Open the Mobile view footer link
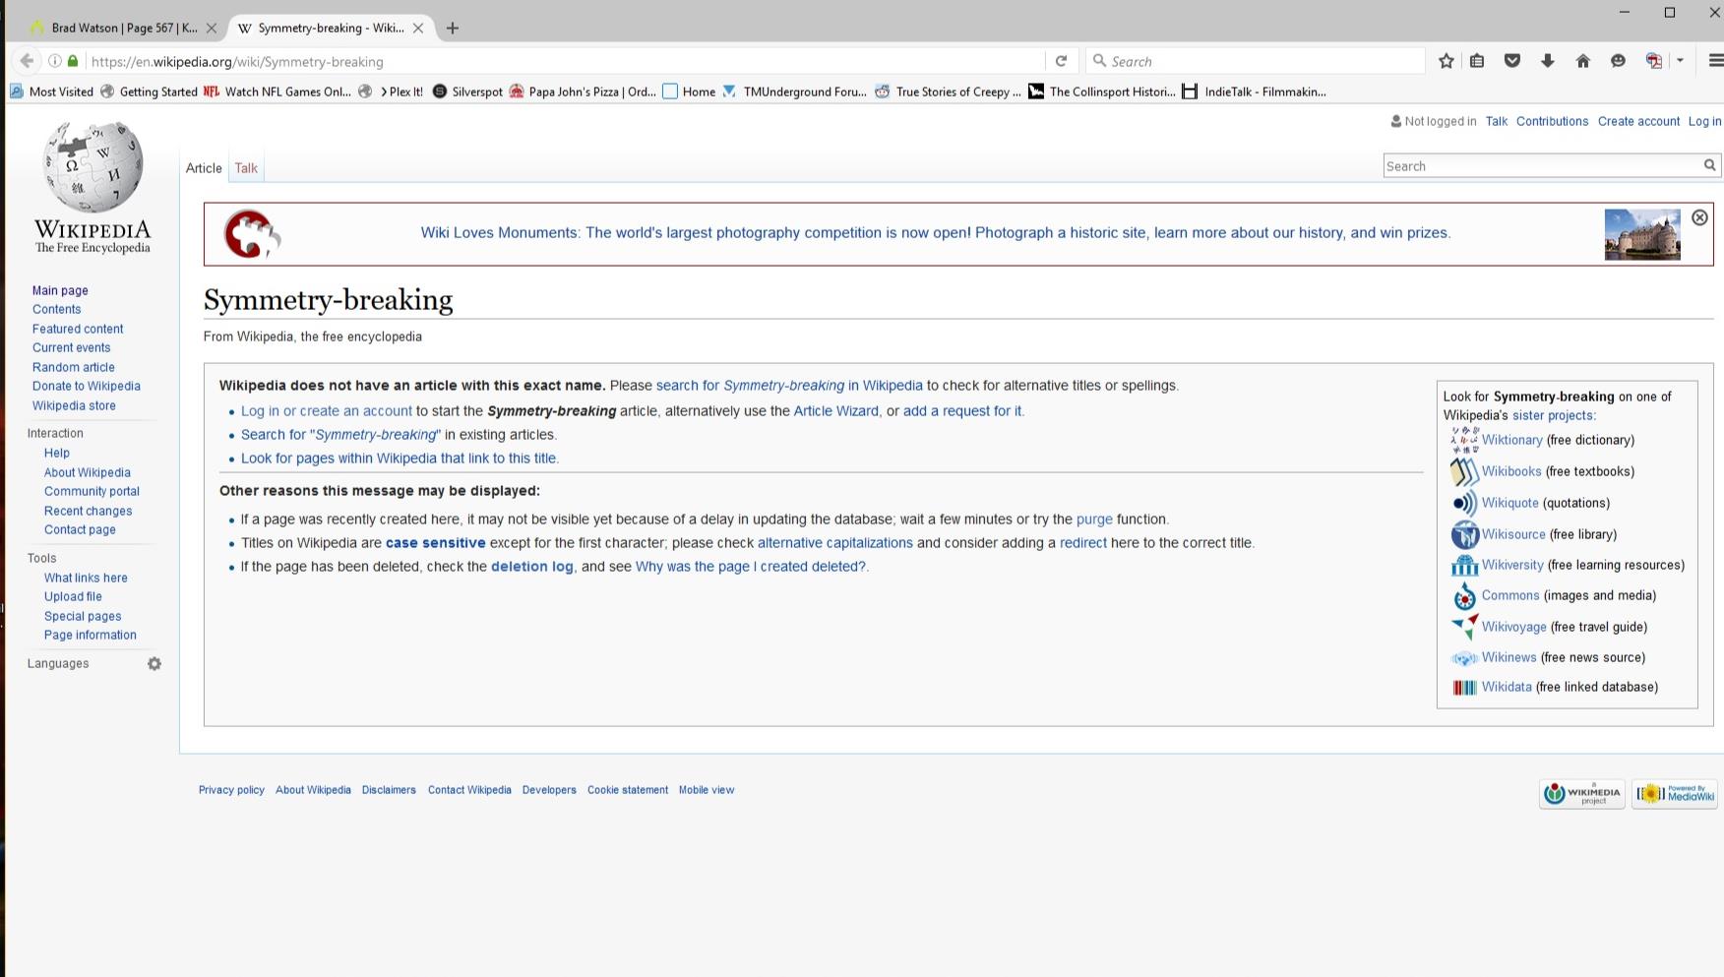 [x=707, y=790]
